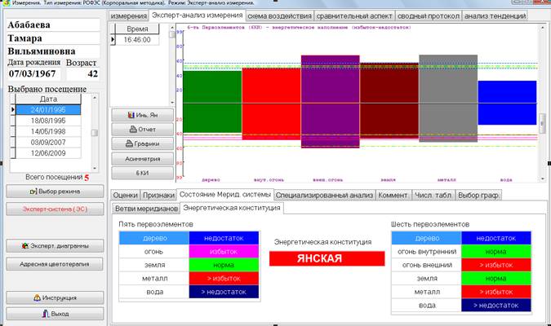Screen dimensions: 551x326
Task: Click the Дата column header
Action: [48, 99]
